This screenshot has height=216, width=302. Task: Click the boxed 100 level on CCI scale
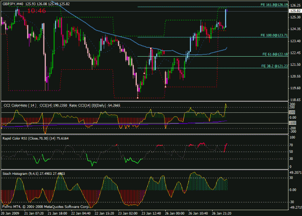point(292,112)
